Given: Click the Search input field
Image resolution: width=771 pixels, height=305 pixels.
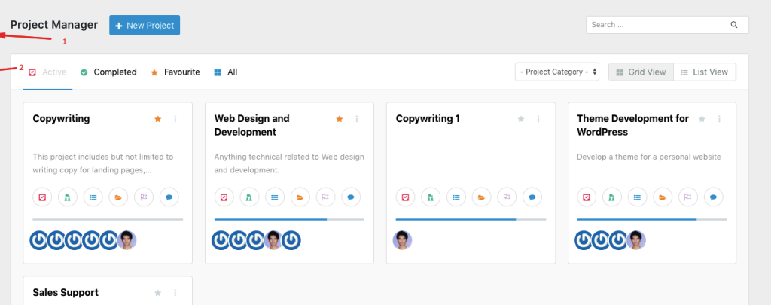Looking at the screenshot, I should (667, 25).
